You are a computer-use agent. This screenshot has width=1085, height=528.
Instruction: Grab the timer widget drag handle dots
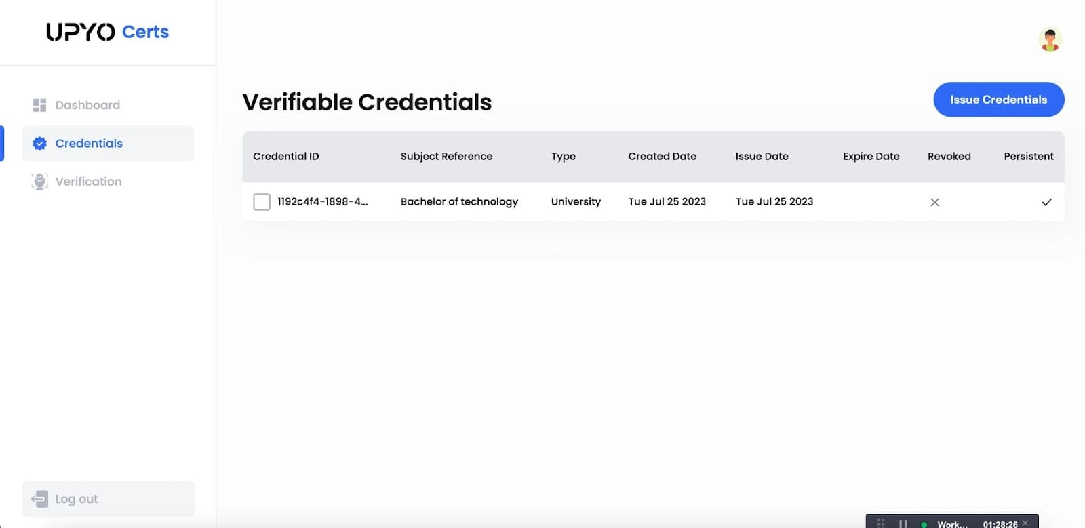(x=881, y=523)
